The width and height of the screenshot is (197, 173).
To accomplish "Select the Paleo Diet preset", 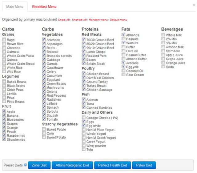I will pos(144,165).
